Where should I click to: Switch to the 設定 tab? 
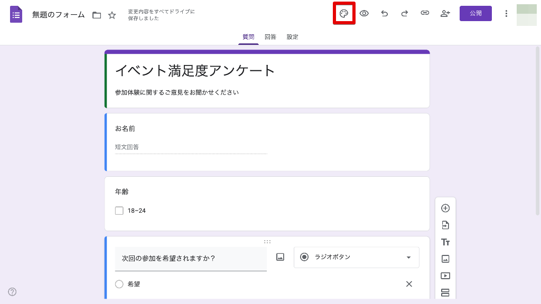pyautogui.click(x=293, y=37)
